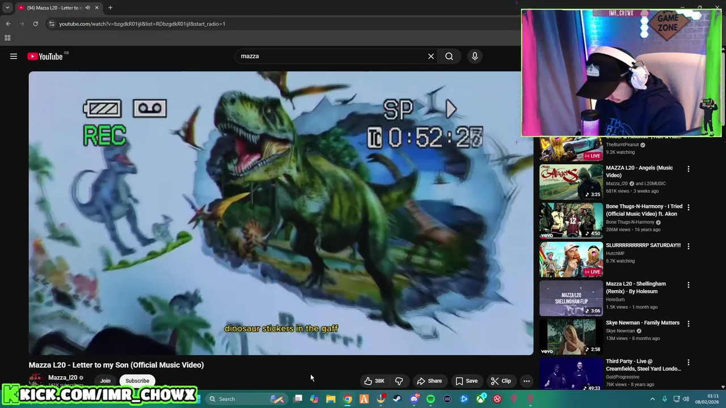Open tray microphone icon
726x408 pixels.
point(665,399)
